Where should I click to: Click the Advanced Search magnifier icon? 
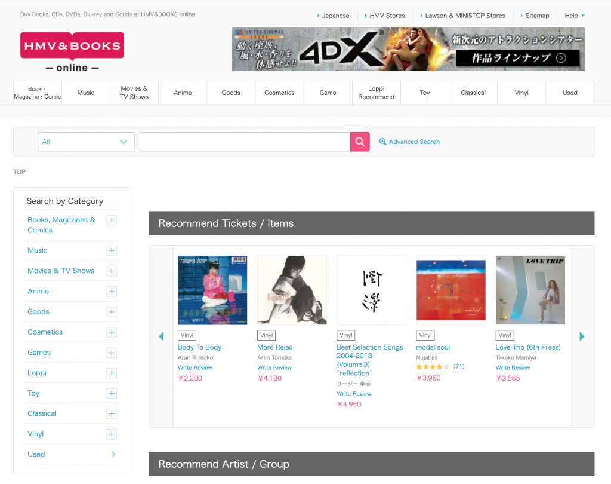click(x=382, y=142)
